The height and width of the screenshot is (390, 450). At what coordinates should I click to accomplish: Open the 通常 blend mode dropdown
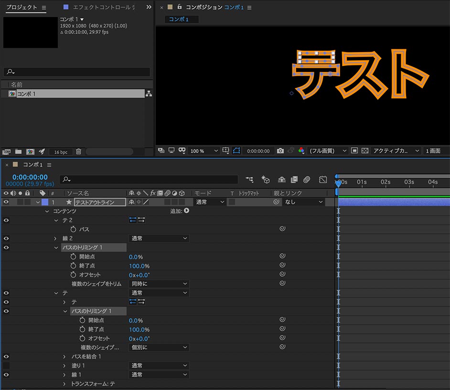click(x=209, y=202)
